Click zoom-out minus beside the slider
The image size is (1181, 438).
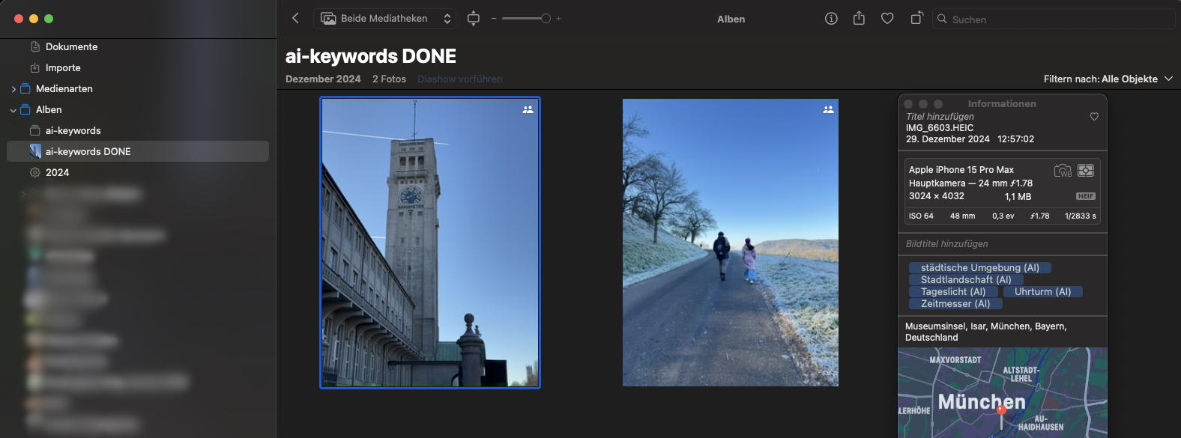(494, 19)
